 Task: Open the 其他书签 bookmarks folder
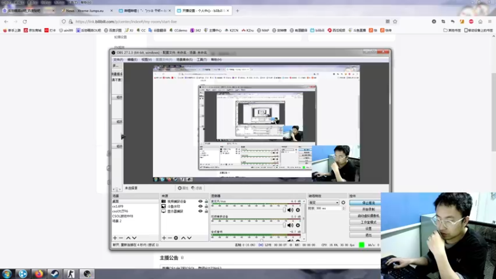(452, 30)
